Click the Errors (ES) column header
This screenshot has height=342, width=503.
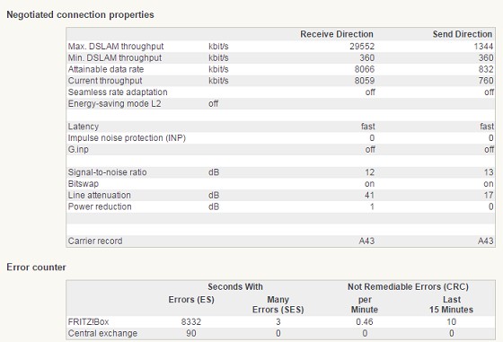point(191,300)
